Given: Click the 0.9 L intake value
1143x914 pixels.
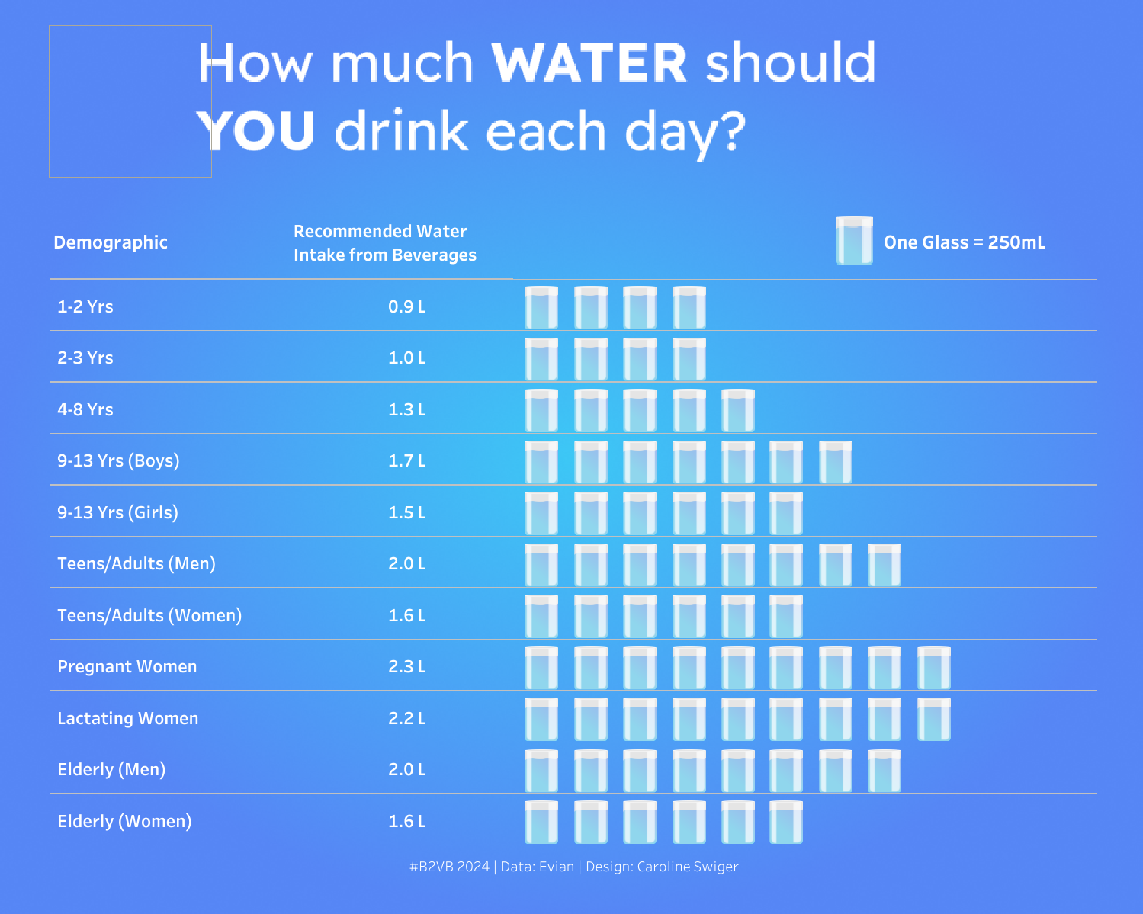Looking at the screenshot, I should tap(407, 306).
